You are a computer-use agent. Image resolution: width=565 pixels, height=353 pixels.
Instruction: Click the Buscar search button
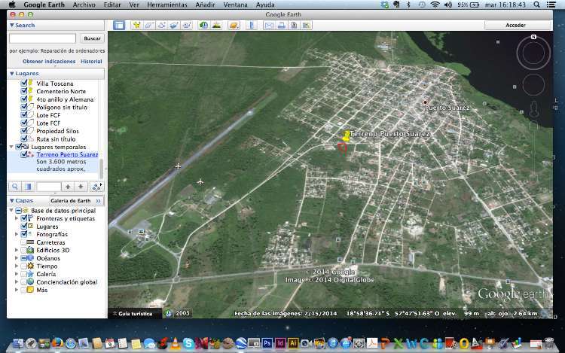pyautogui.click(x=92, y=38)
